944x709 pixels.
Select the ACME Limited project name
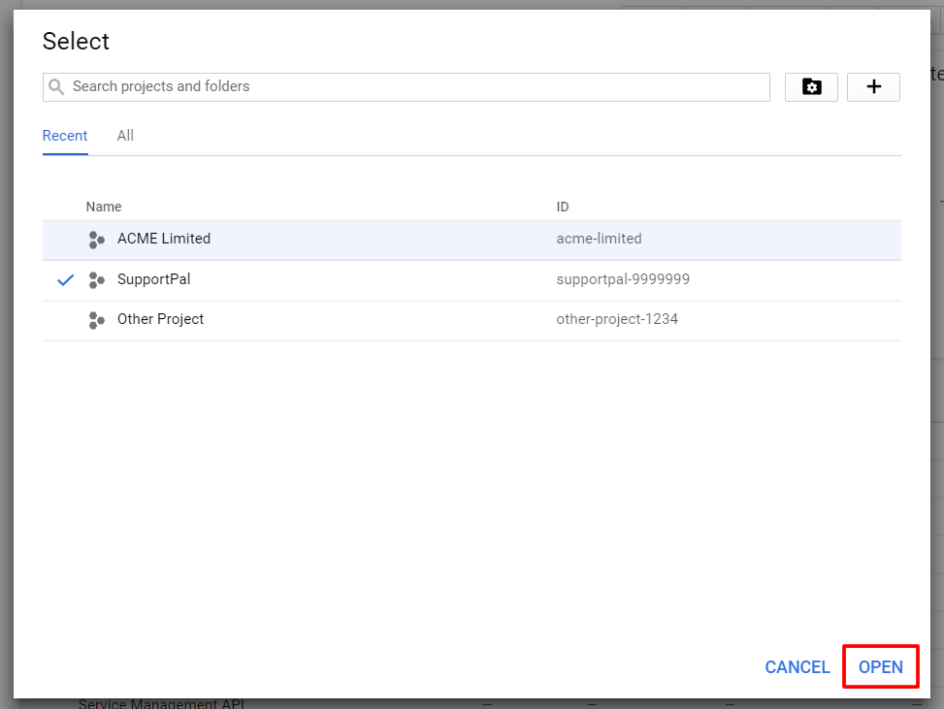[164, 239]
